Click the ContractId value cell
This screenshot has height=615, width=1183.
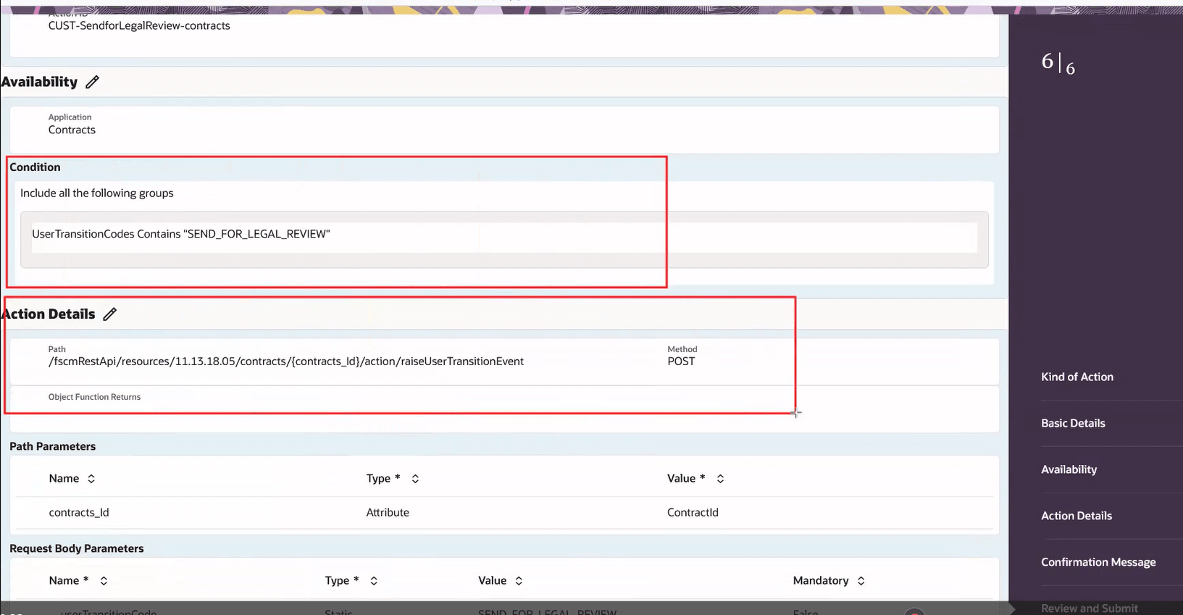[x=693, y=512]
